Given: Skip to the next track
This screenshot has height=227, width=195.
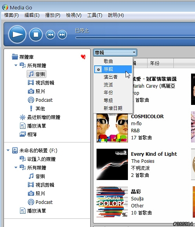Looking at the screenshot, I should [62, 34].
